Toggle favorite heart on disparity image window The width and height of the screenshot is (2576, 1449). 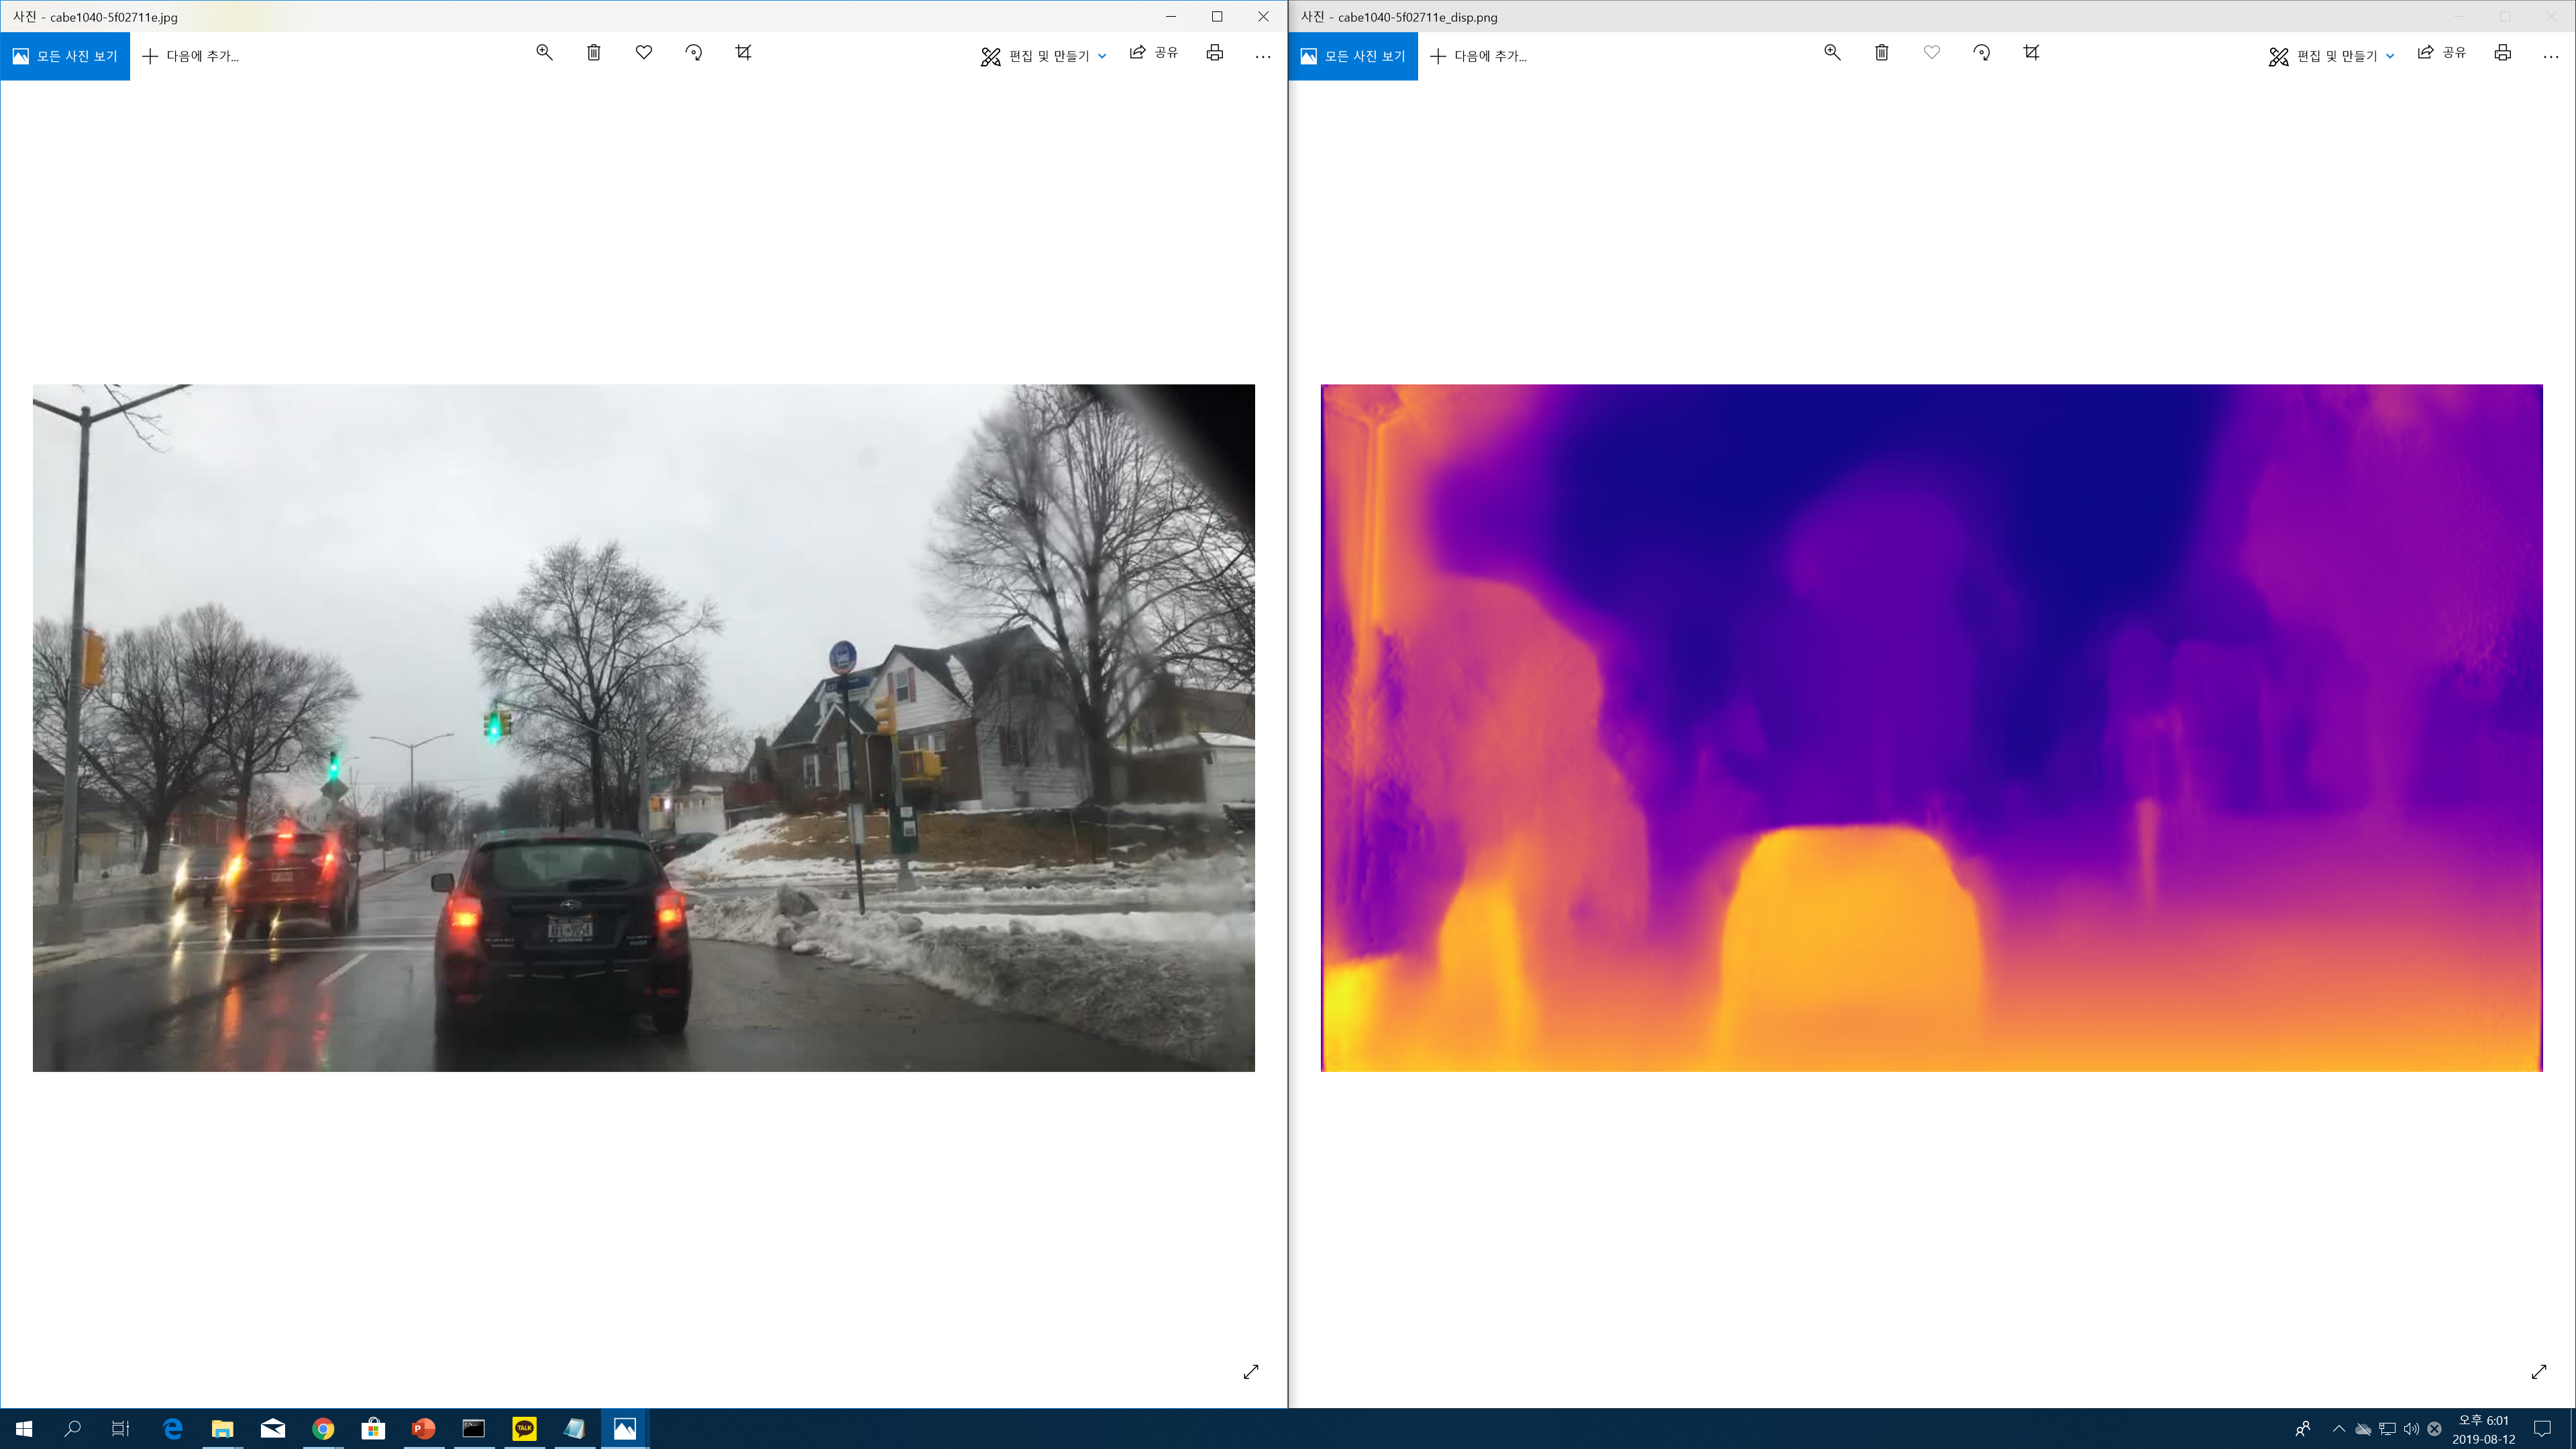pos(1932,53)
